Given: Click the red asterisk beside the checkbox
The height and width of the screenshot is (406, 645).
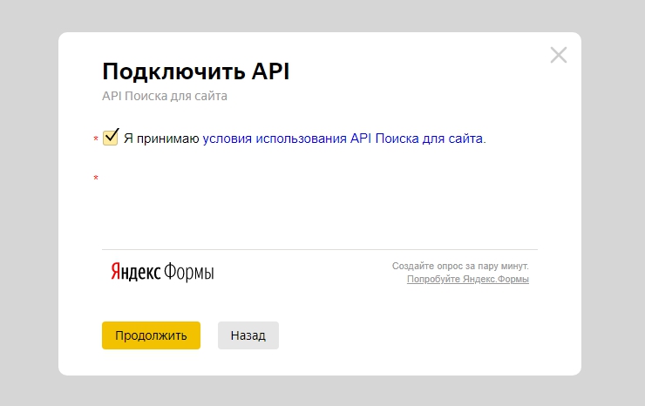Looking at the screenshot, I should click(96, 140).
